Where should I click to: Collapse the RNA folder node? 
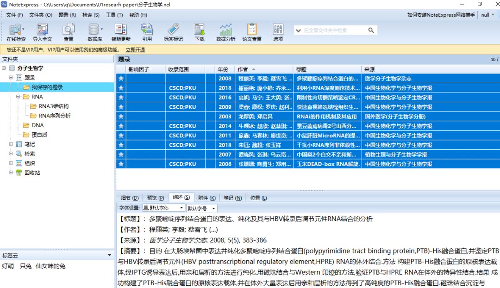[18, 97]
